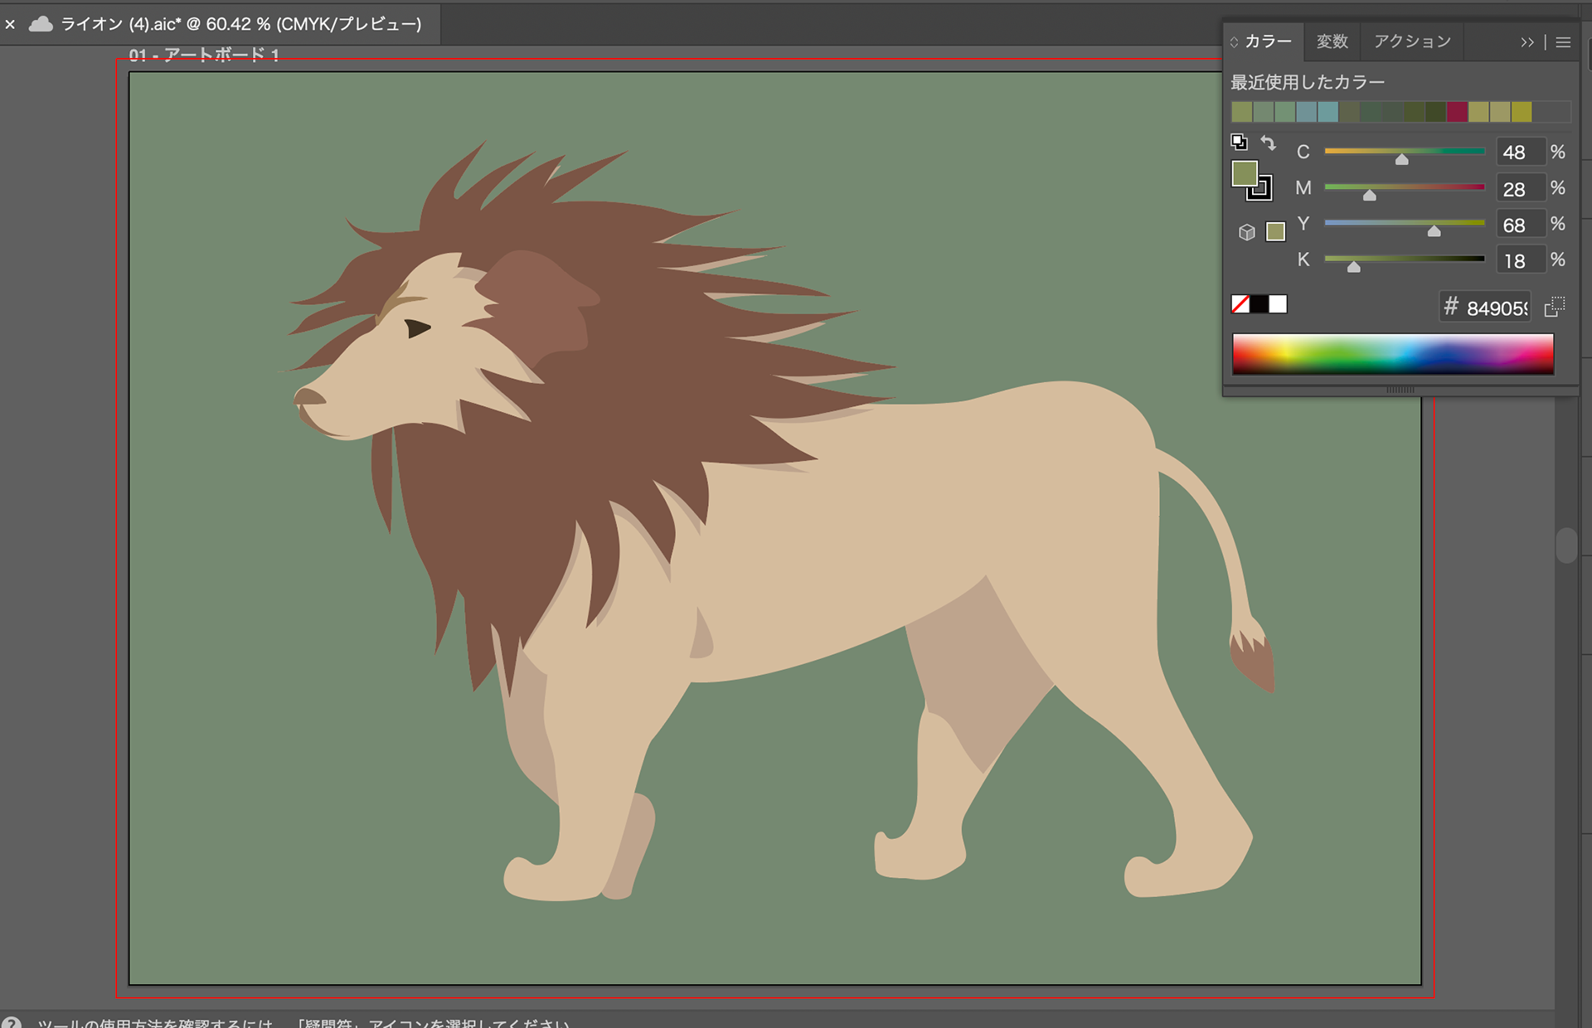Open the Color panel hamburger menu
The width and height of the screenshot is (1592, 1028).
point(1563,42)
